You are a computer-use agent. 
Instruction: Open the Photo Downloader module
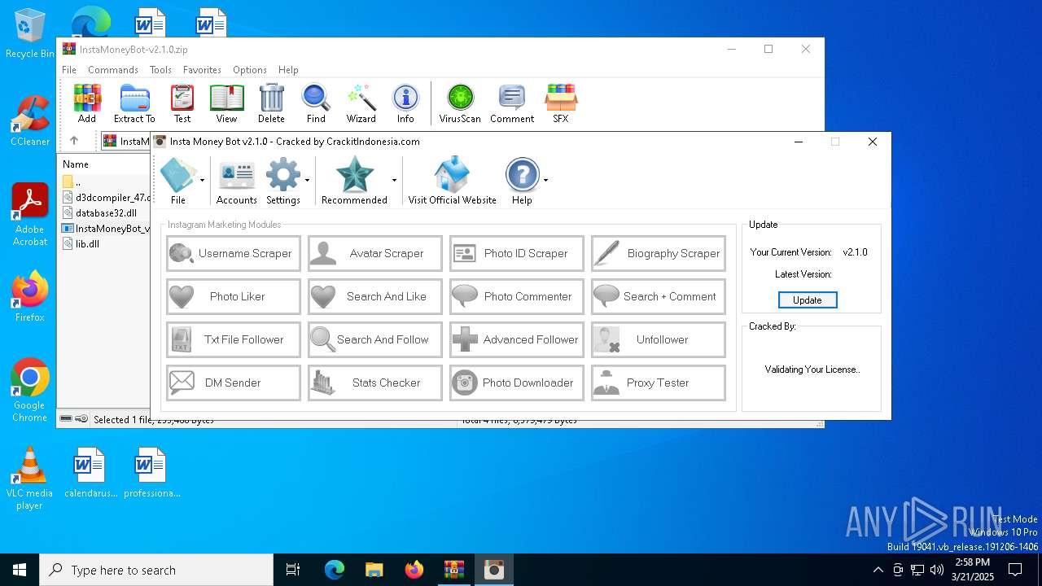click(517, 383)
